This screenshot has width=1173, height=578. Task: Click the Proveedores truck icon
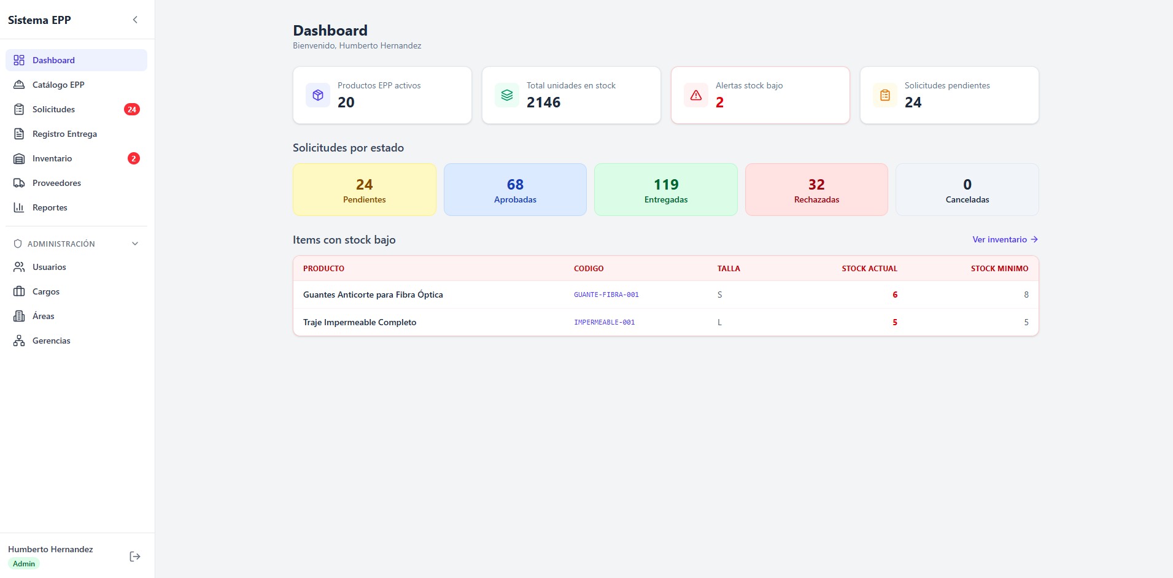(19, 182)
